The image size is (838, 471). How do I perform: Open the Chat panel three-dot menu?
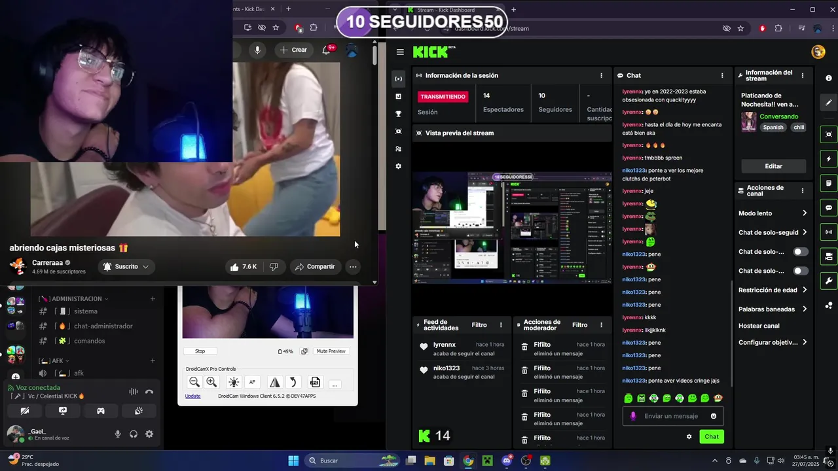tap(722, 76)
